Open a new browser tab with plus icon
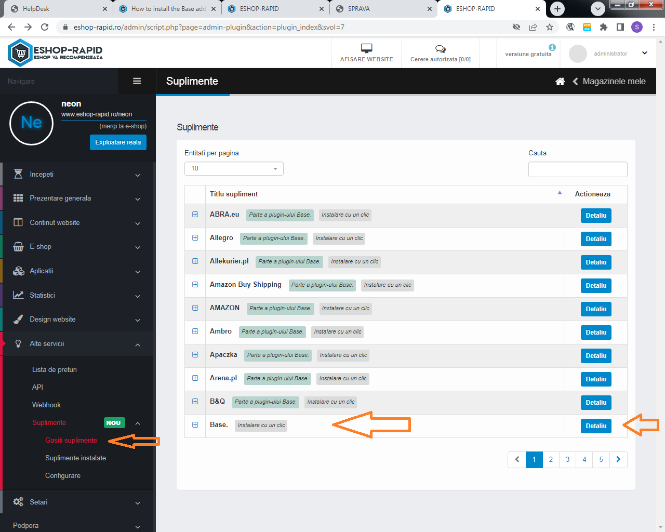The height and width of the screenshot is (532, 665). coord(557,9)
